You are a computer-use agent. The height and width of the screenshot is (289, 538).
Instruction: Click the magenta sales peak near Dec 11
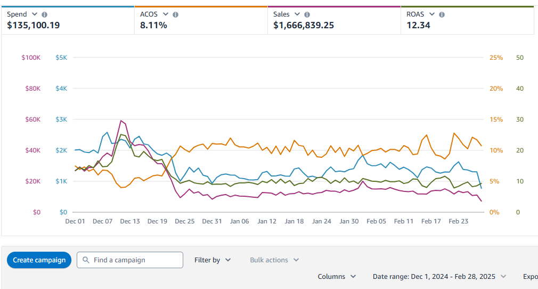(x=121, y=121)
